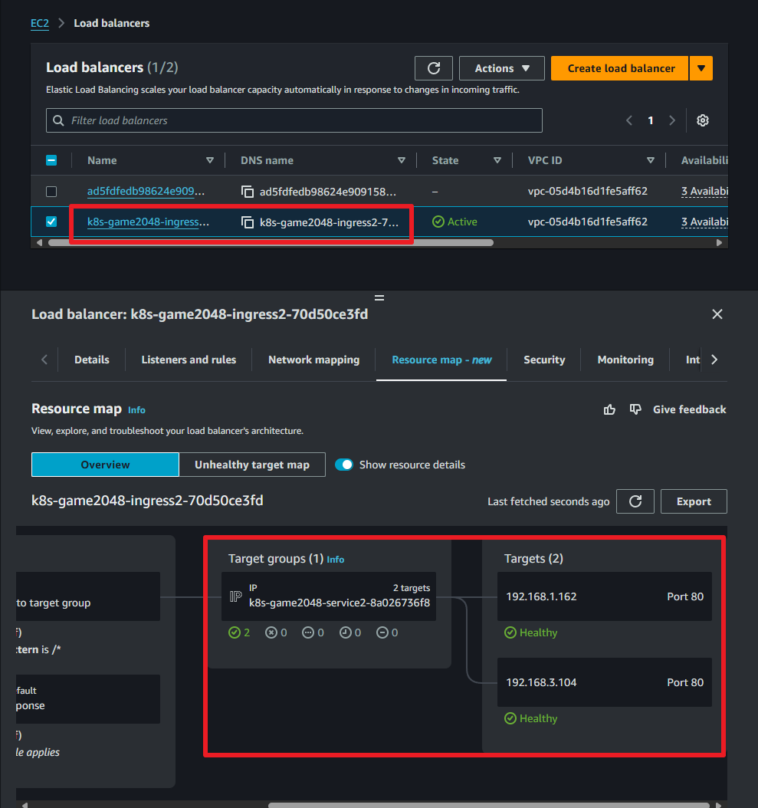The height and width of the screenshot is (808, 758).
Task: Open Create load balancer split arrow
Action: point(701,68)
